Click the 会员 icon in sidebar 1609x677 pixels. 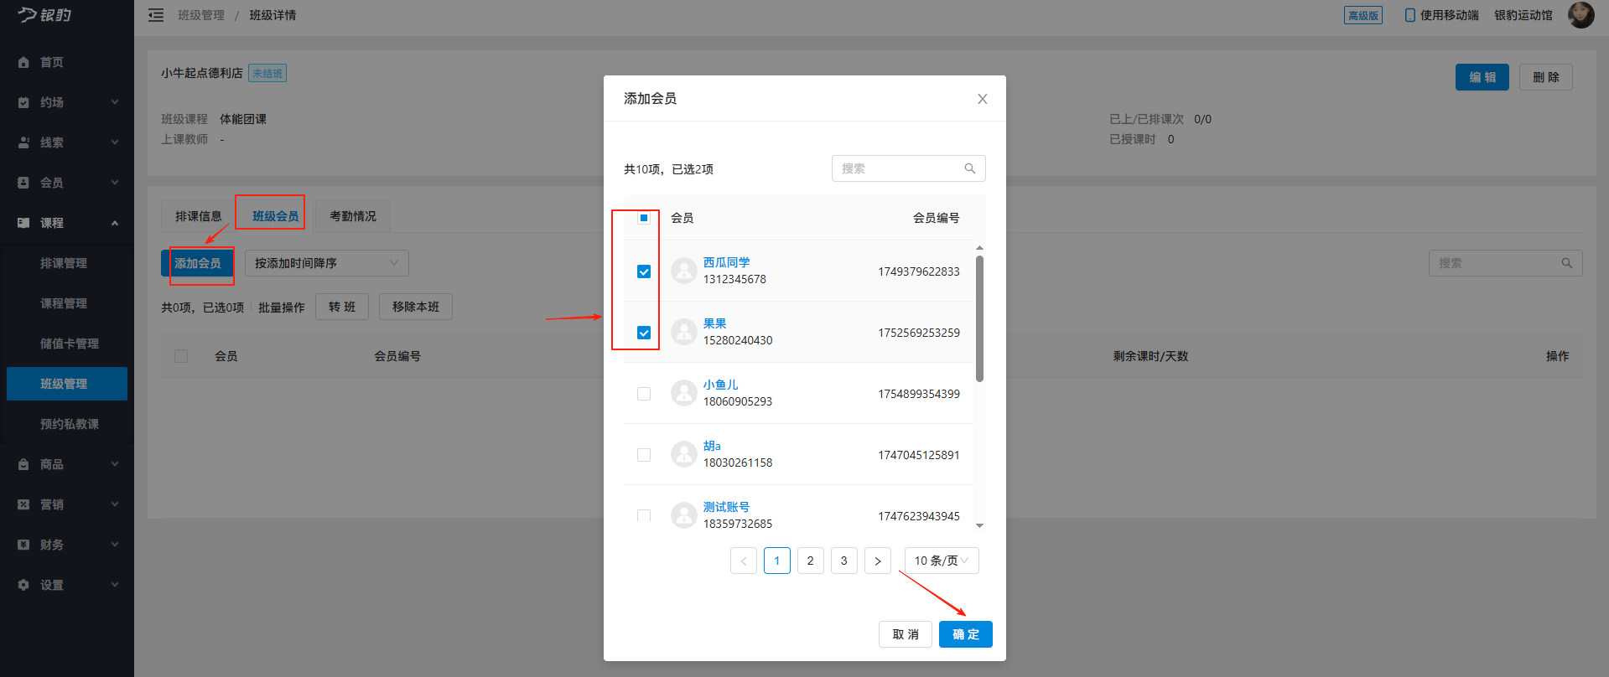[23, 183]
